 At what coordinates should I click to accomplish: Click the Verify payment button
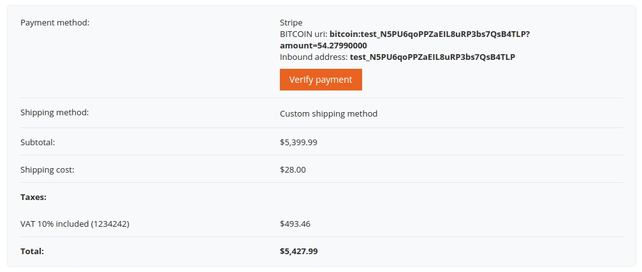pos(321,80)
